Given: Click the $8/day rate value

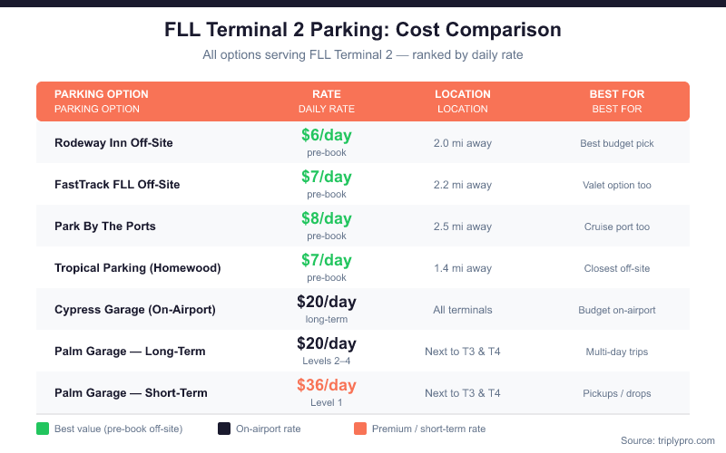Looking at the screenshot, I should point(327,219).
